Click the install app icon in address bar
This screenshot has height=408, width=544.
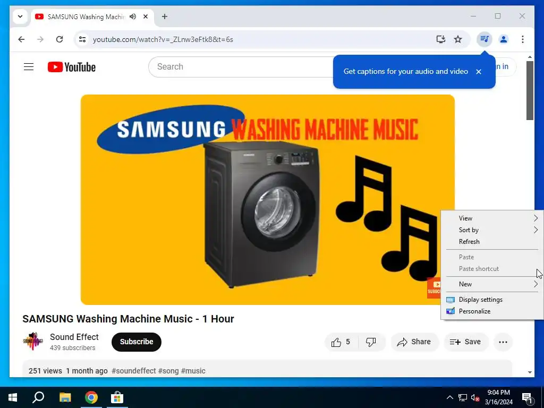(440, 39)
